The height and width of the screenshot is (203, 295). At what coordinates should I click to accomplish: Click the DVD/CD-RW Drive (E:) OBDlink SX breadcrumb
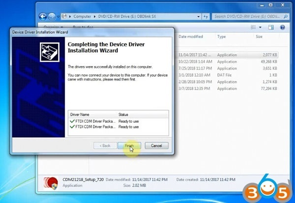pyautogui.click(x=127, y=16)
